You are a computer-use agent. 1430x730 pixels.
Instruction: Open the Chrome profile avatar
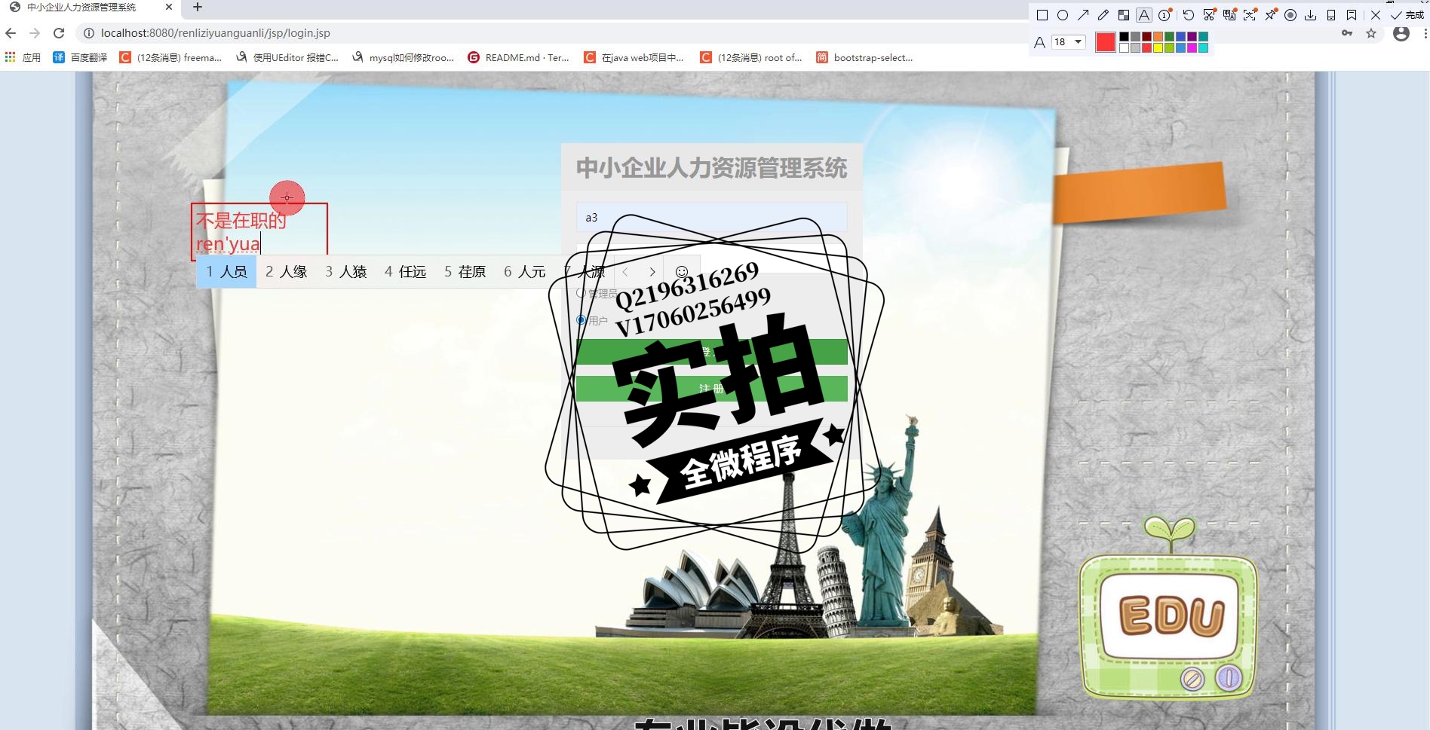[x=1401, y=33]
